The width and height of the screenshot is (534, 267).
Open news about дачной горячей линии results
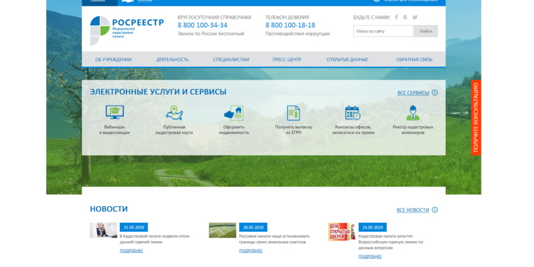click(x=154, y=239)
